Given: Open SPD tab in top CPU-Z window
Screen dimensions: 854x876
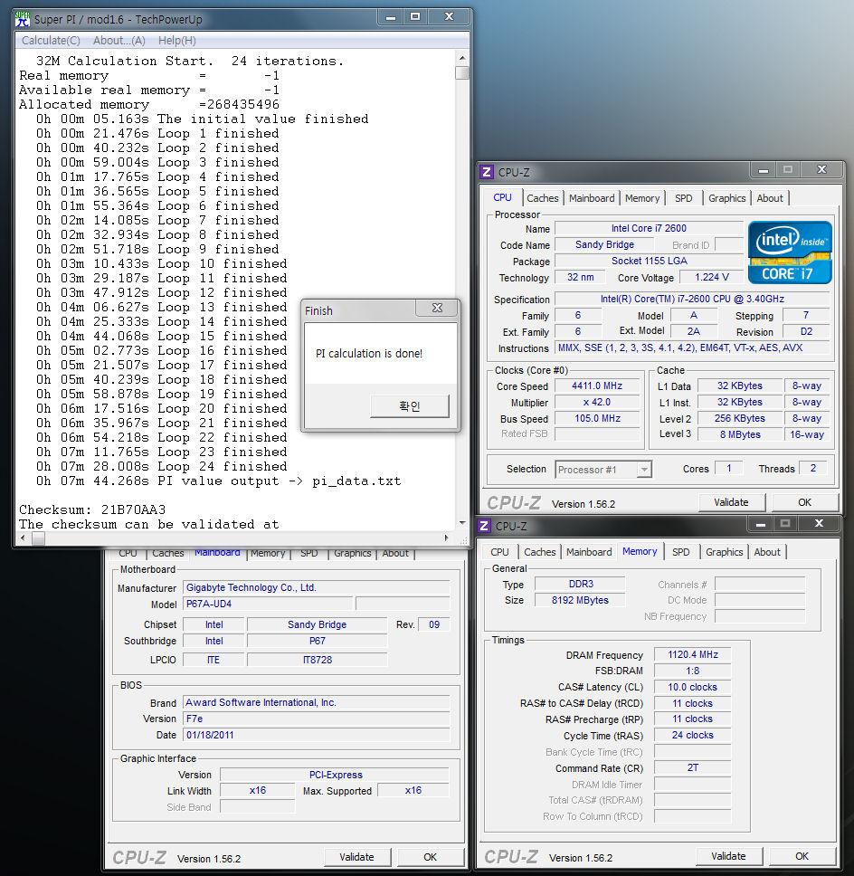Looking at the screenshot, I should (x=683, y=198).
